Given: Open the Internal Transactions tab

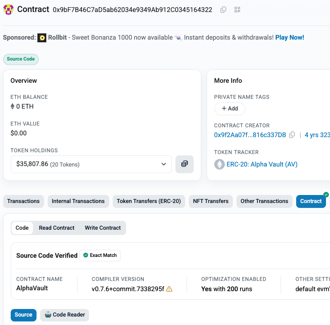Looking at the screenshot, I should 78,201.
